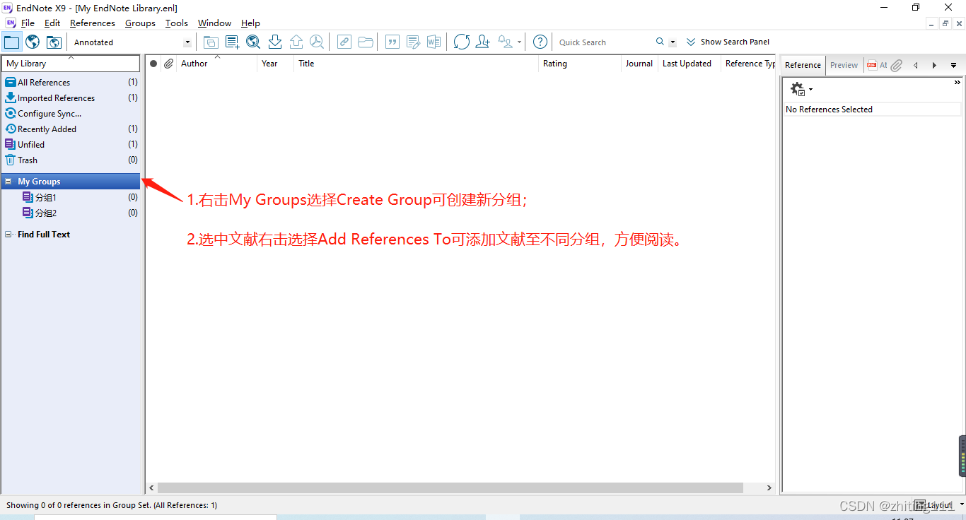This screenshot has height=520, width=966.
Task: Open the Edit menu
Action: [x=52, y=23]
